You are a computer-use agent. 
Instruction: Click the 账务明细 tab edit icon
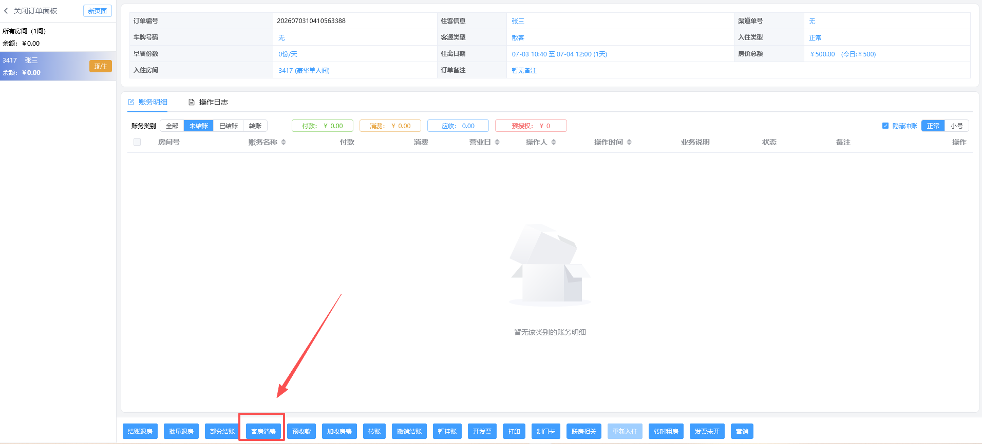click(131, 102)
